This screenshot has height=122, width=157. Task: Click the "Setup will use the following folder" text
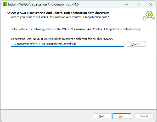tap(76, 29)
